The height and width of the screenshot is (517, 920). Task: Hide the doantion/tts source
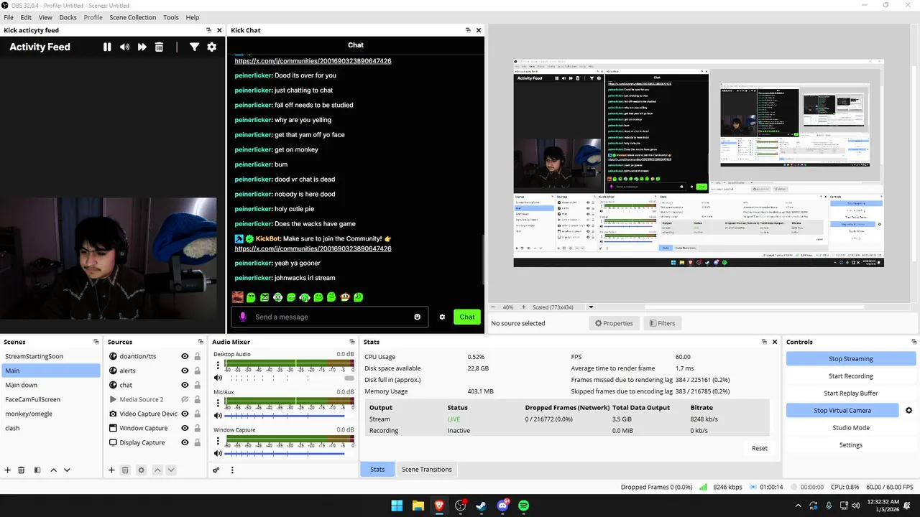click(185, 356)
